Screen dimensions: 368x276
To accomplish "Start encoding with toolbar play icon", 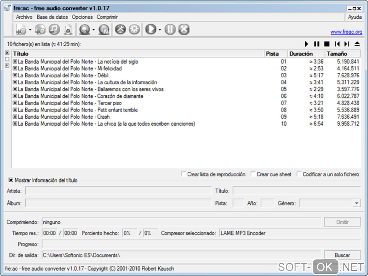I will click(x=151, y=30).
